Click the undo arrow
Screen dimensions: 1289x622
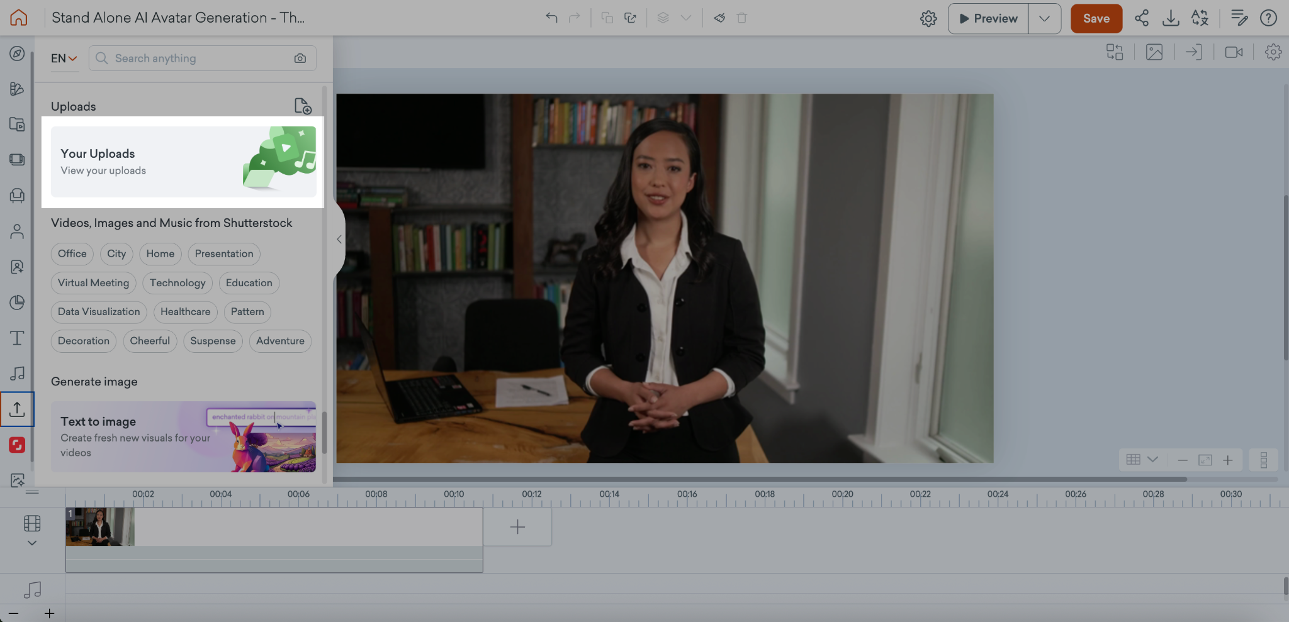(x=551, y=18)
